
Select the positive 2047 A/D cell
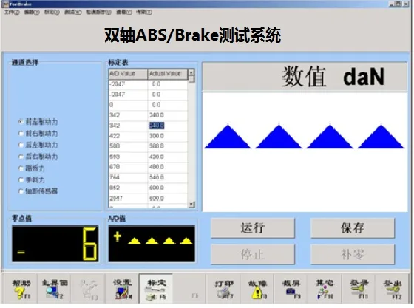point(128,198)
